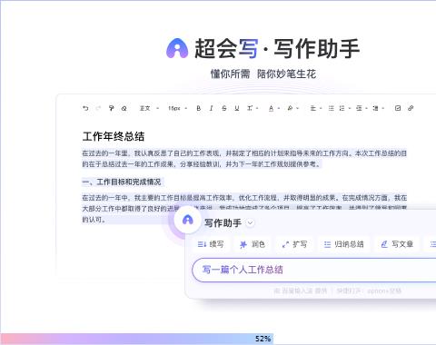Screen dimensions: 436x345
Task: Toggle underline U formatting
Action: pos(237,108)
